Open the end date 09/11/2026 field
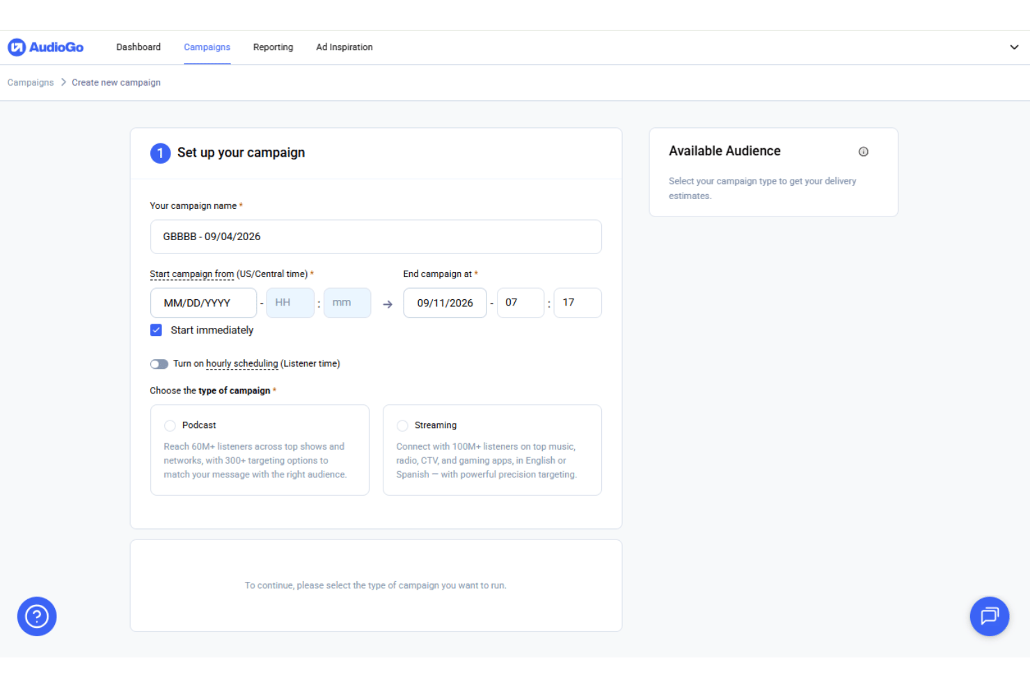Image resolution: width=1030 pixels, height=687 pixels. (x=445, y=303)
